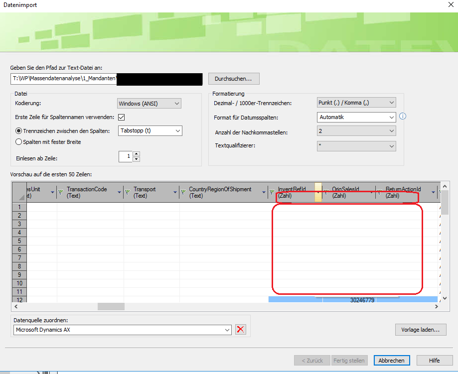Image resolution: width=458 pixels, height=374 pixels.
Task: Click the Vorlage laden button
Action: [x=420, y=330]
